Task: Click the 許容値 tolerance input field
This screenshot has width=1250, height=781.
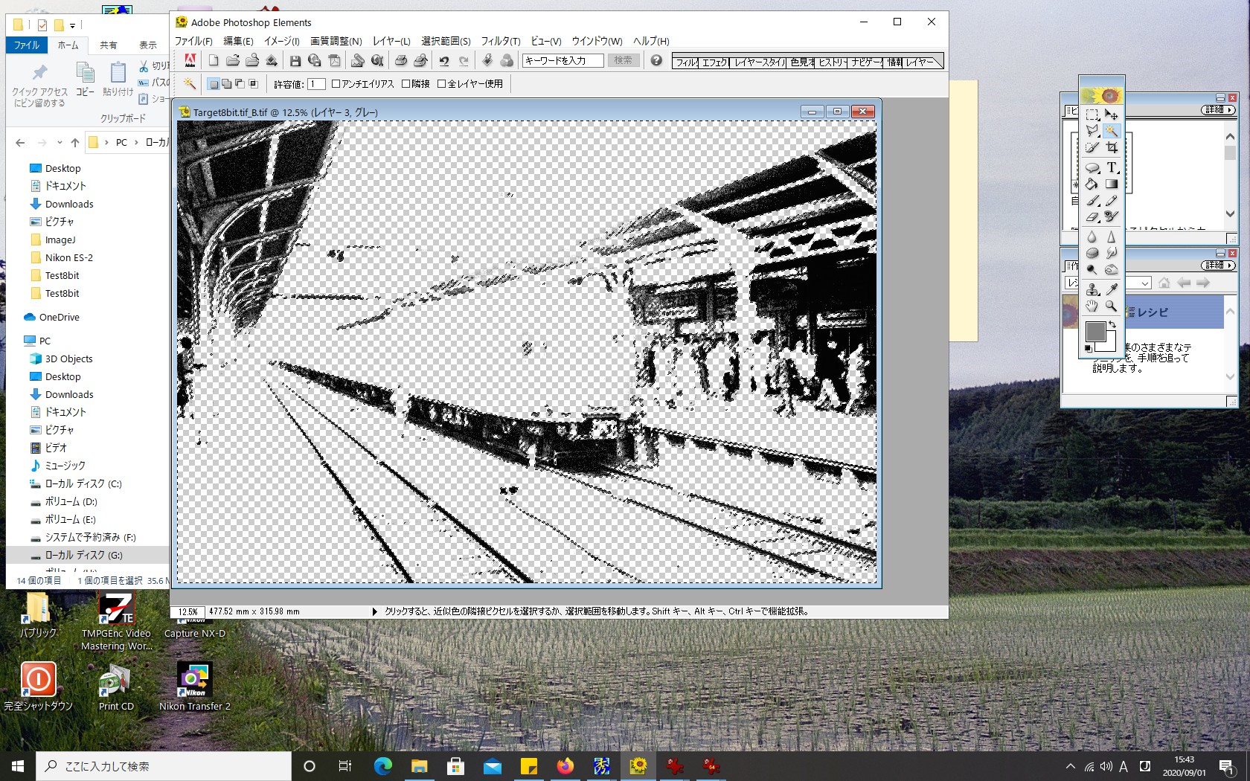Action: point(316,84)
